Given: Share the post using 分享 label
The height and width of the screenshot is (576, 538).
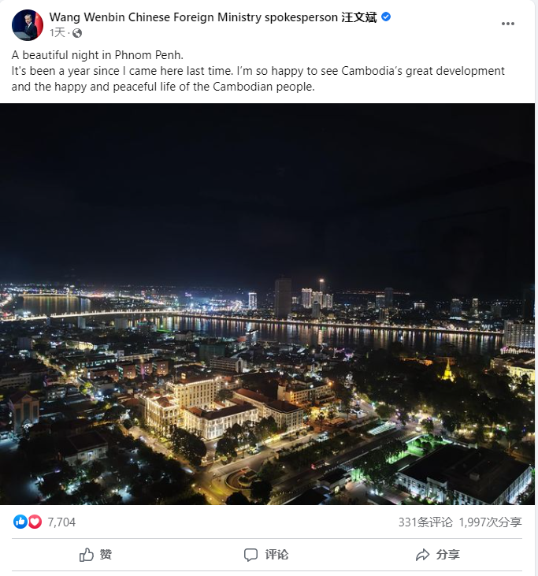Looking at the screenshot, I should click(x=448, y=554).
